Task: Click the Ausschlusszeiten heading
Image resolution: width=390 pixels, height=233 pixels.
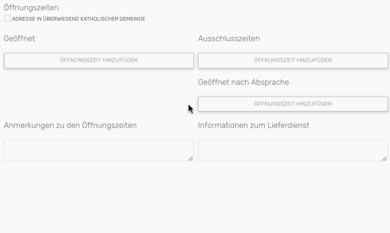Action: [229, 39]
